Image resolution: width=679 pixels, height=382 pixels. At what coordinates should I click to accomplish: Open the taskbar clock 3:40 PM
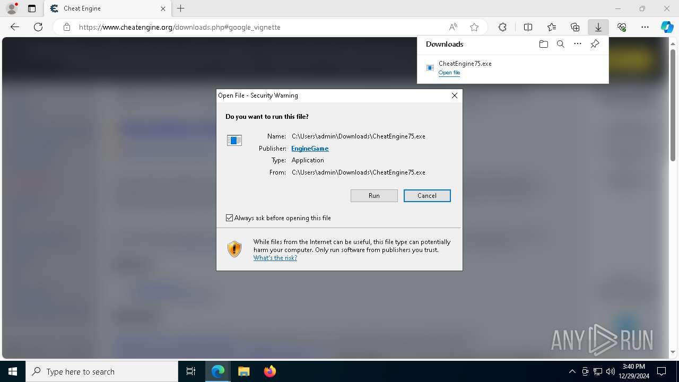tap(634, 371)
